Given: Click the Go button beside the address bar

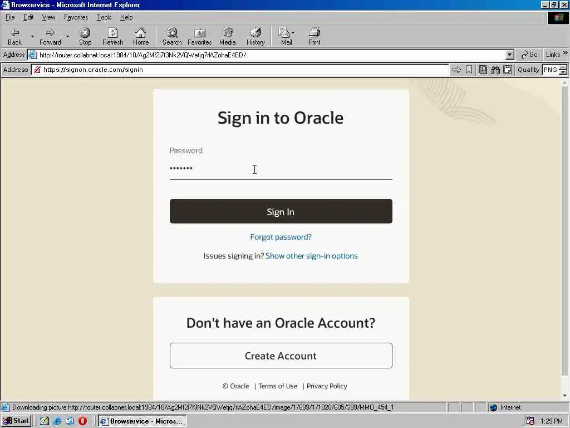Looking at the screenshot, I should pyautogui.click(x=529, y=55).
